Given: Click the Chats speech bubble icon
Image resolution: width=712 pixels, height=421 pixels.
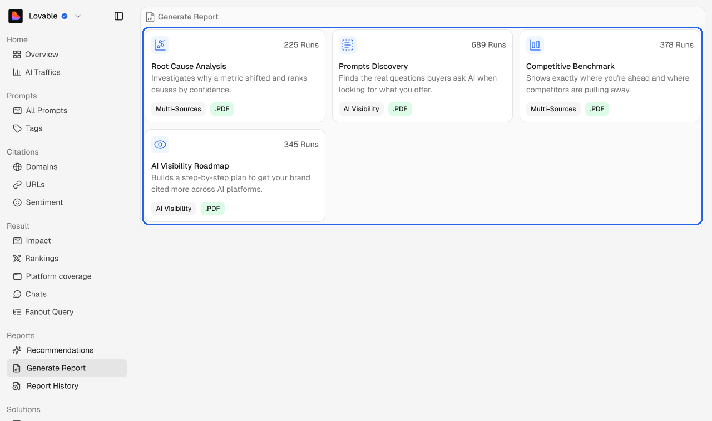Looking at the screenshot, I should pyautogui.click(x=17, y=294).
